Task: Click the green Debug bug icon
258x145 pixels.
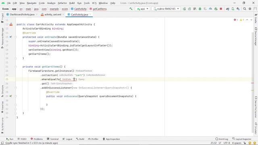Action: pyautogui.click(x=200, y=9)
